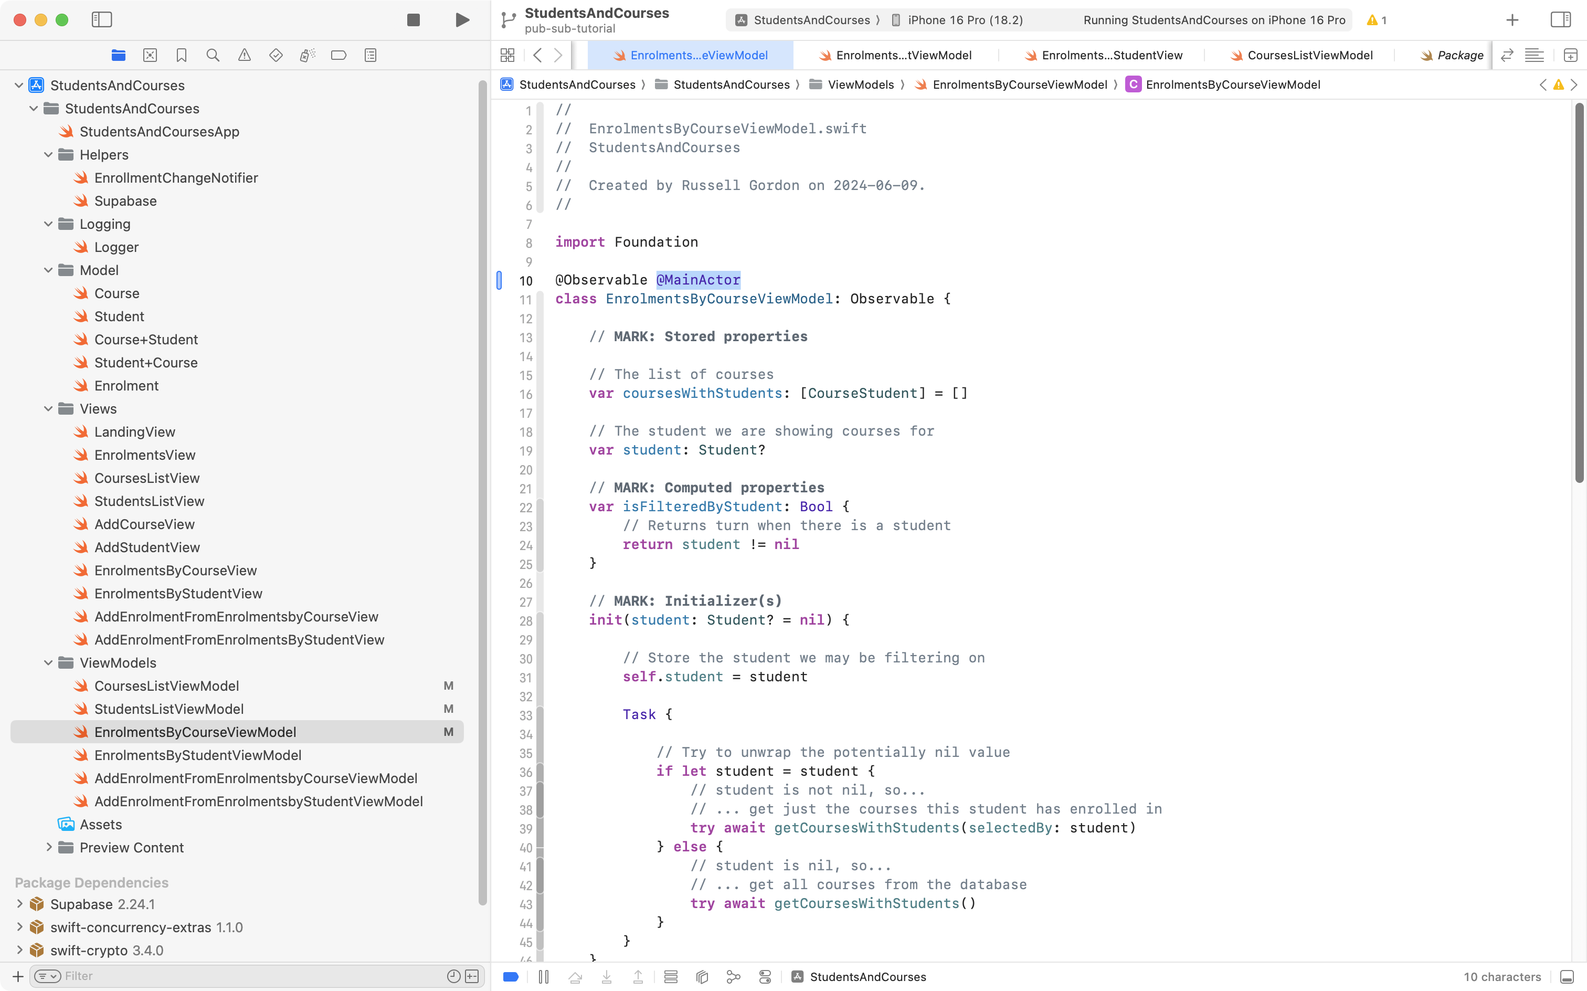Toggle the left navigator sidebar
This screenshot has width=1587, height=991.
point(102,19)
